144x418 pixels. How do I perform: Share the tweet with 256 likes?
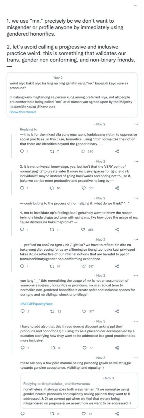(117, 229)
